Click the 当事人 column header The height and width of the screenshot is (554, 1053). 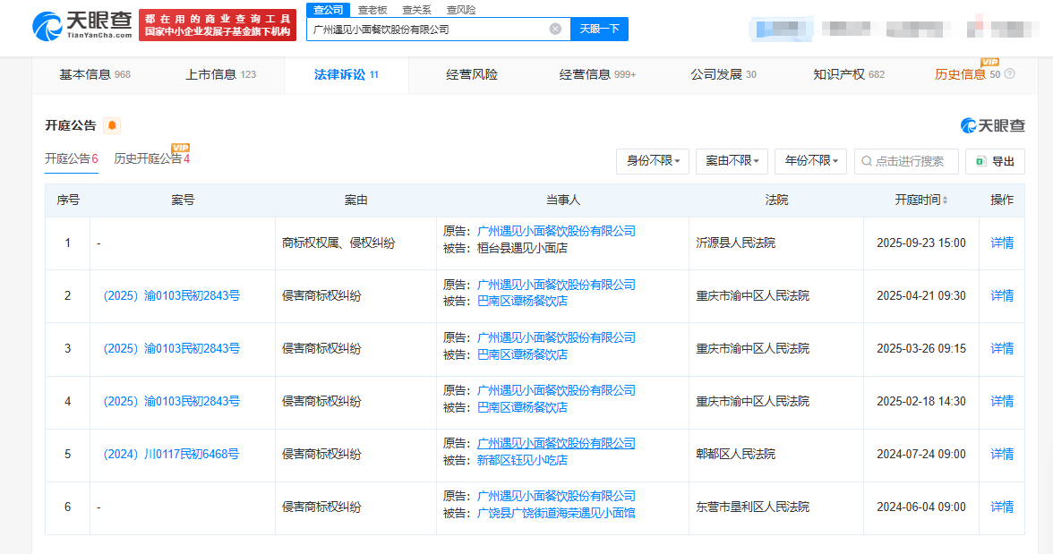pos(562,200)
